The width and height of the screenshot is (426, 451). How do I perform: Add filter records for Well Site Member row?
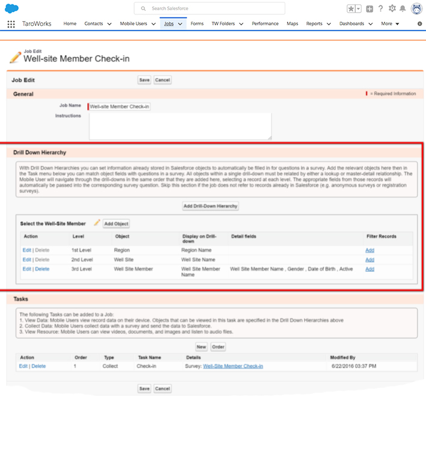click(370, 269)
